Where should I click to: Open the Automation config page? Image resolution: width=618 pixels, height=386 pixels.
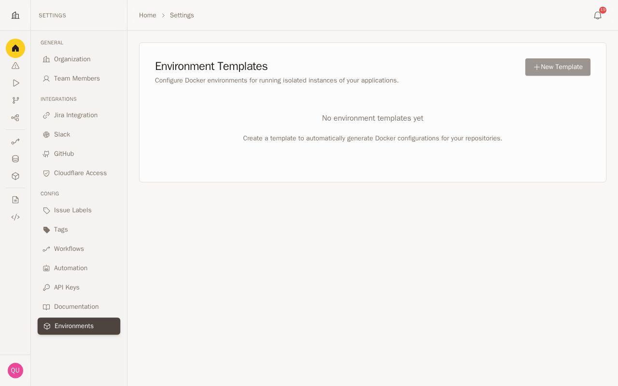tap(79, 268)
